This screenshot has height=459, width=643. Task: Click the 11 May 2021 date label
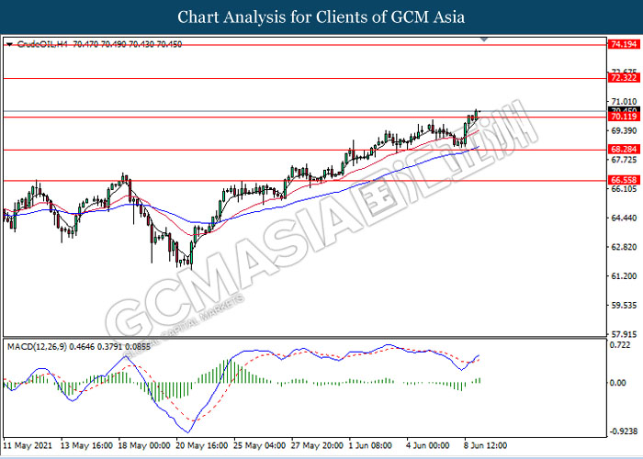point(28,445)
